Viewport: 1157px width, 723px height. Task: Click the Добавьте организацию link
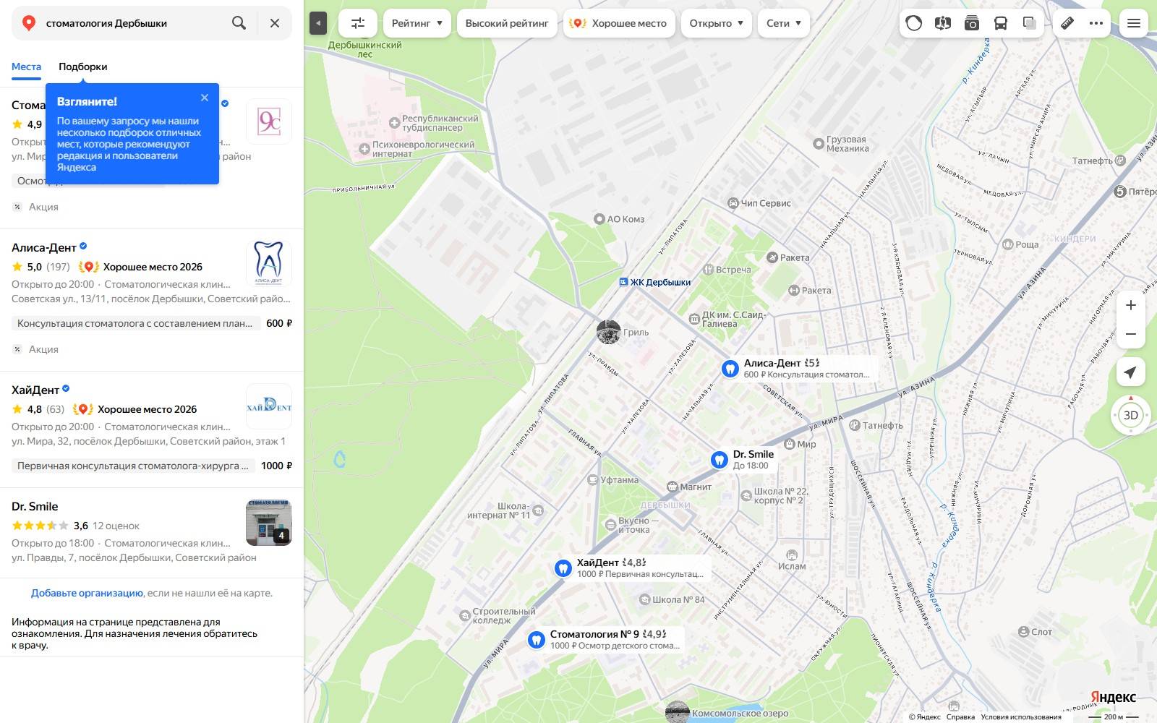click(x=87, y=593)
